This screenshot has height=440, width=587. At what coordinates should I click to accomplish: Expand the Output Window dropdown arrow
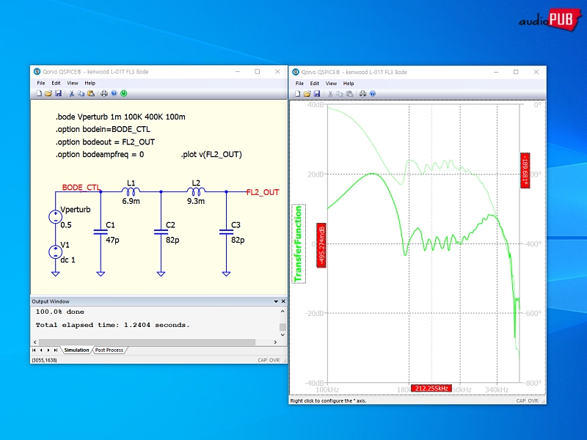tap(276, 301)
